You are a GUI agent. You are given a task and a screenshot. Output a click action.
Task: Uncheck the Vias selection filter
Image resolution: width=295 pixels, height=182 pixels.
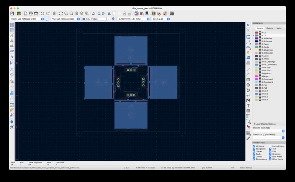pos(270,152)
